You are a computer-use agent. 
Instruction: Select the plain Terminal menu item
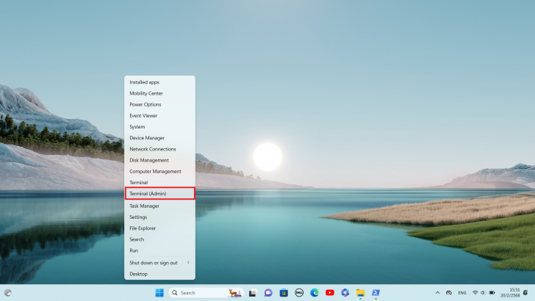159,182
